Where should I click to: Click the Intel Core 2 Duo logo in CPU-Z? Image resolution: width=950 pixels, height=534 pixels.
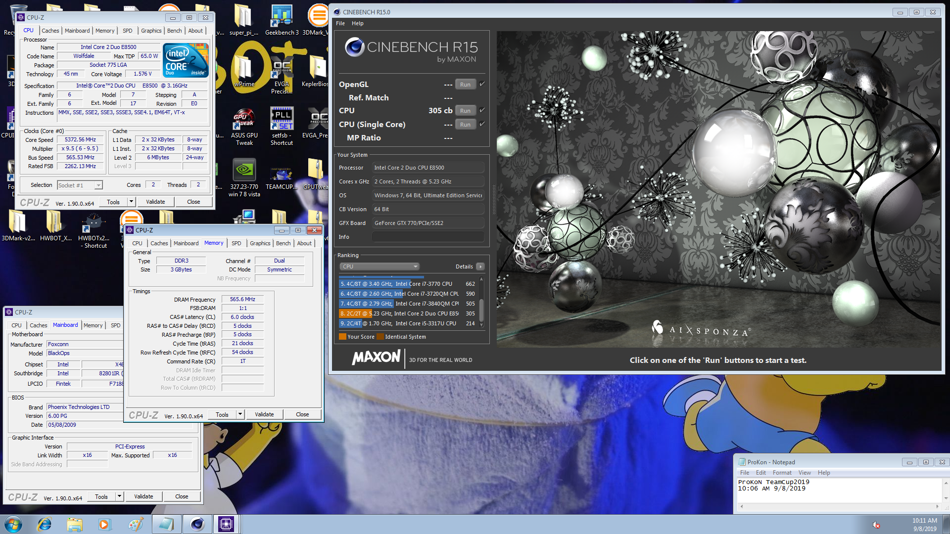[186, 60]
